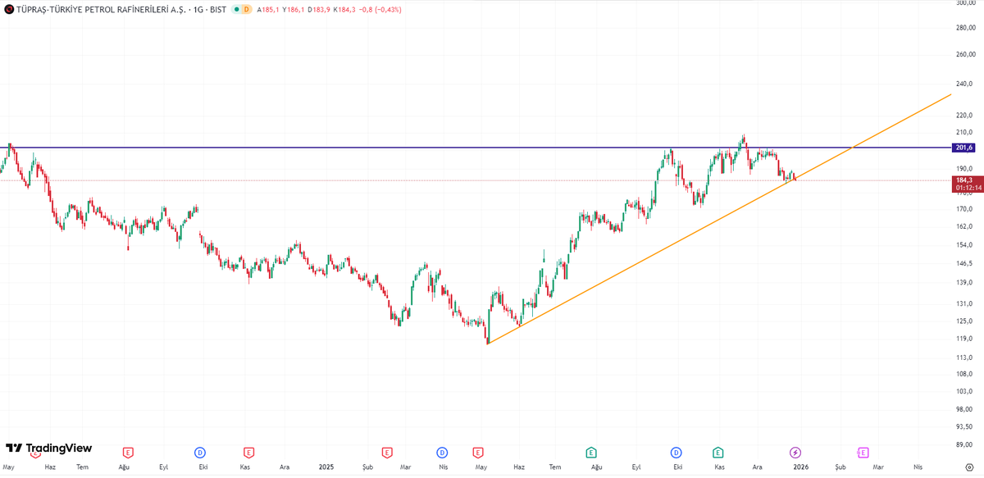
Task: Select the 201,6 horizontal line price label
Action: click(x=963, y=148)
